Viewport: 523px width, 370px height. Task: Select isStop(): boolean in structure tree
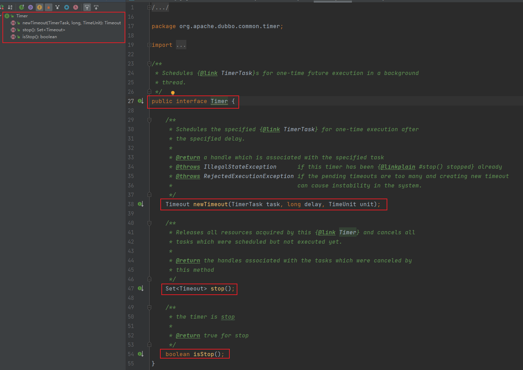click(40, 37)
